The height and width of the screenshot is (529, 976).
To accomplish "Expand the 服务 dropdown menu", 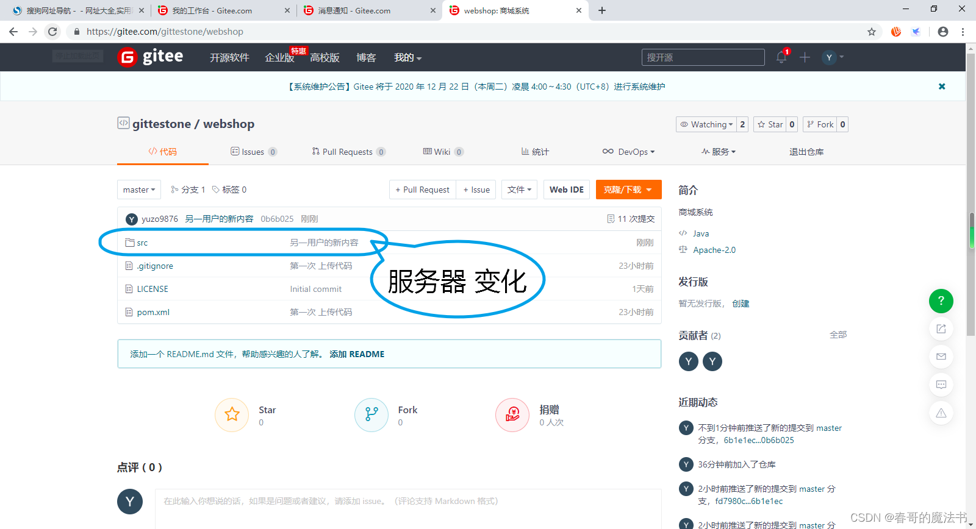I will [x=719, y=152].
